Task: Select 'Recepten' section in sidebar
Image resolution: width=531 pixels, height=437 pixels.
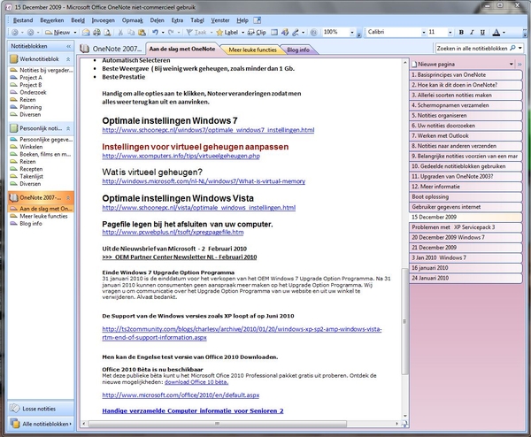Action: [31, 169]
